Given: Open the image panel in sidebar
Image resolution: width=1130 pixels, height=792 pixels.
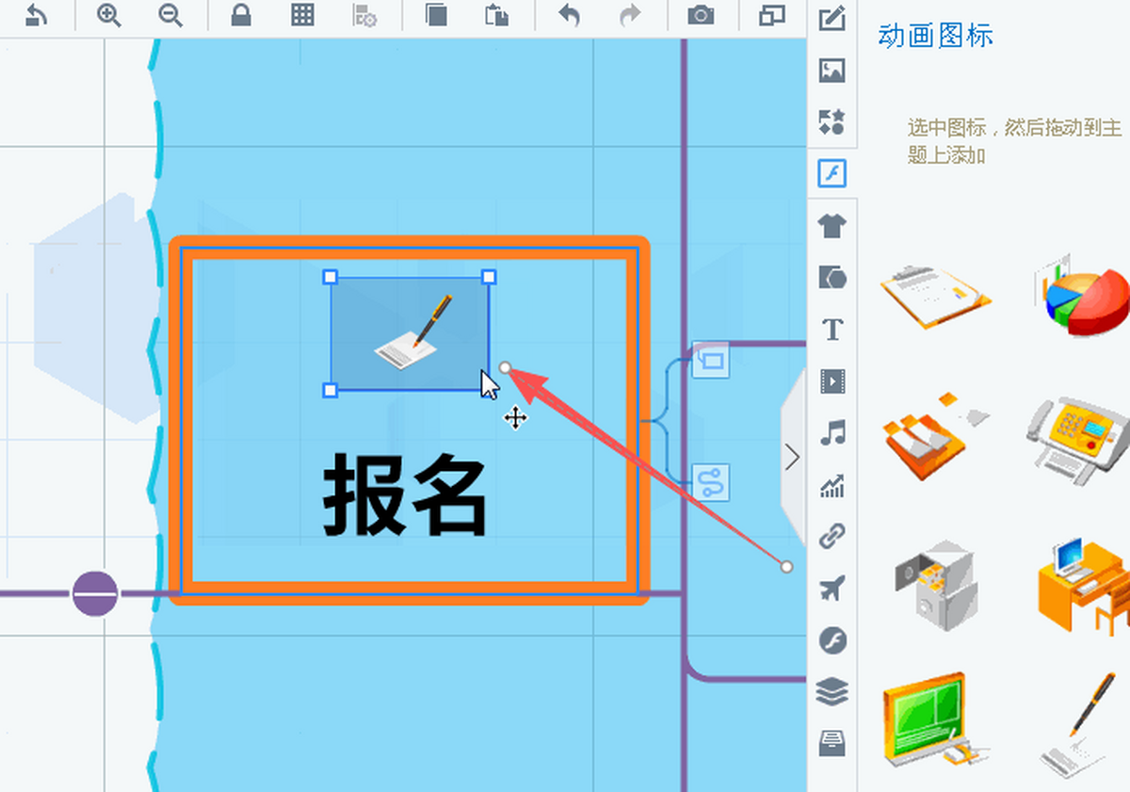Looking at the screenshot, I should coord(832,71).
